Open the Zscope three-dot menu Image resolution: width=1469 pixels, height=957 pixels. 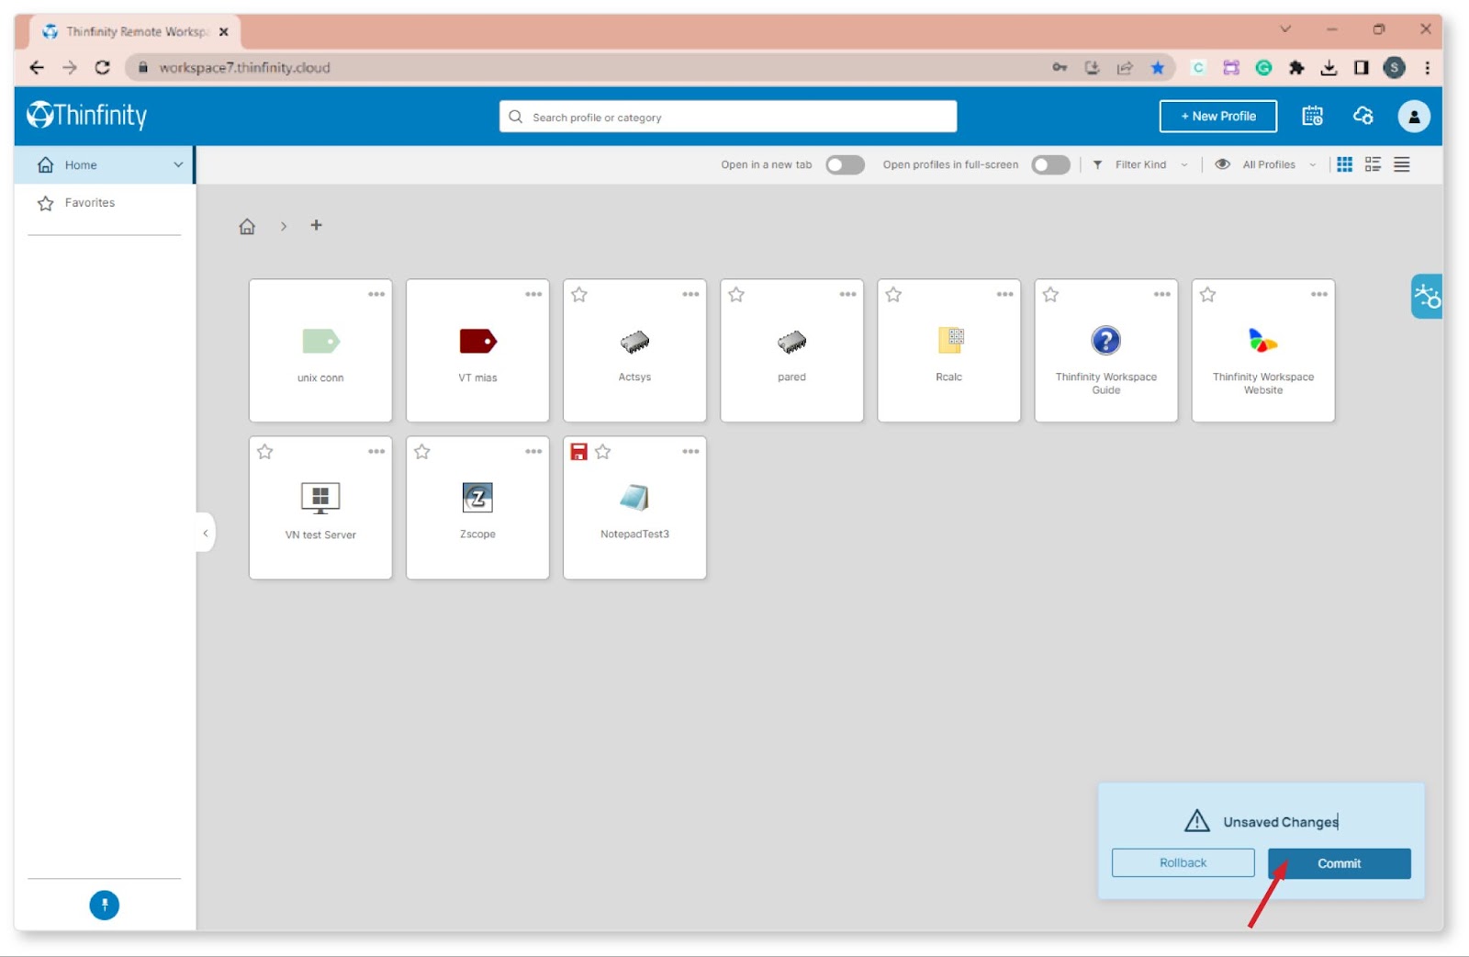point(533,452)
